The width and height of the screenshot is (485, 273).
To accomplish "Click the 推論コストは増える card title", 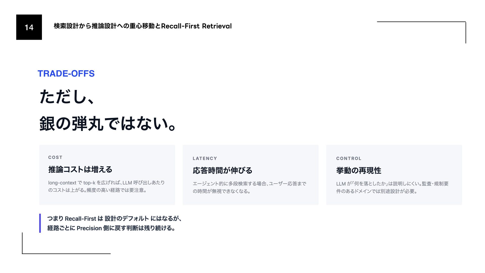I will [x=80, y=169].
